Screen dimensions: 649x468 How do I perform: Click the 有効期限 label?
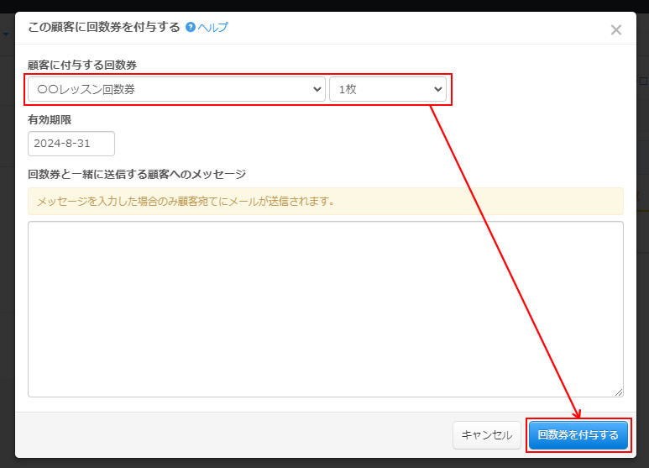pos(50,120)
